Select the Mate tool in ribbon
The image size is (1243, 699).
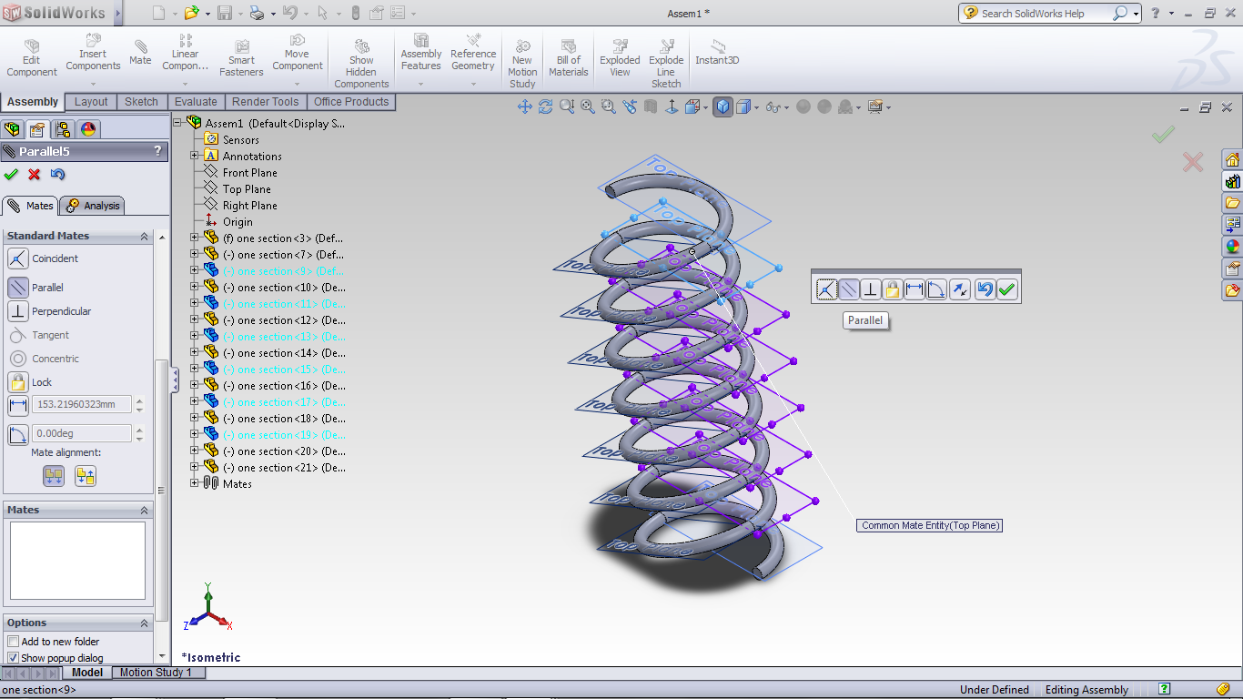[140, 53]
